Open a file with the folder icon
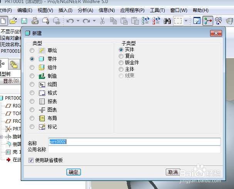This screenshot has height=189, width=234. click(13, 21)
